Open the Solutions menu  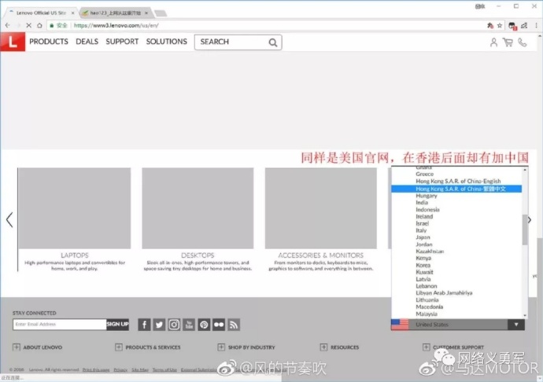(167, 42)
